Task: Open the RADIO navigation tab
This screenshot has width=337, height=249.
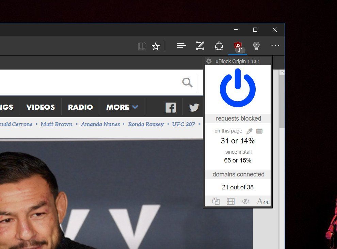Action: [80, 107]
